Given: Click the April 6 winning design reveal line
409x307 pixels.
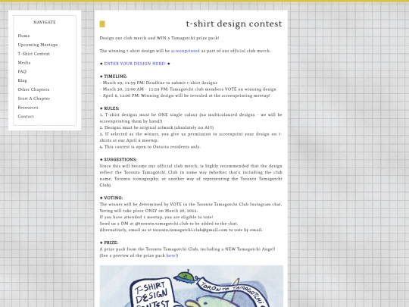Looking at the screenshot, I should pyautogui.click(x=185, y=96).
